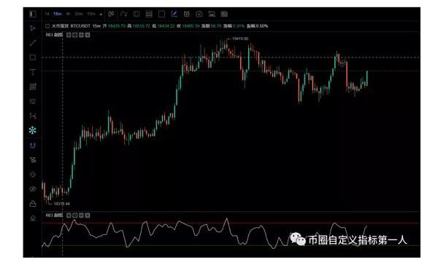The height and width of the screenshot is (270, 438).
Task: Click REI label in the lower pane
Action: click(x=54, y=215)
